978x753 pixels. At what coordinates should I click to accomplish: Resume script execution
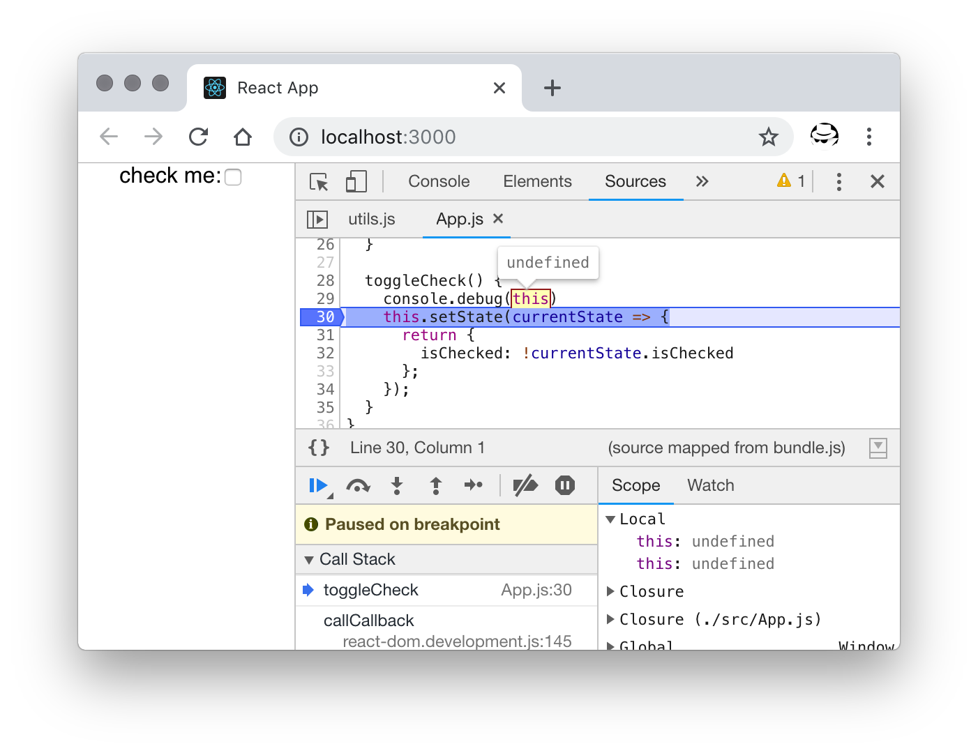(x=319, y=486)
